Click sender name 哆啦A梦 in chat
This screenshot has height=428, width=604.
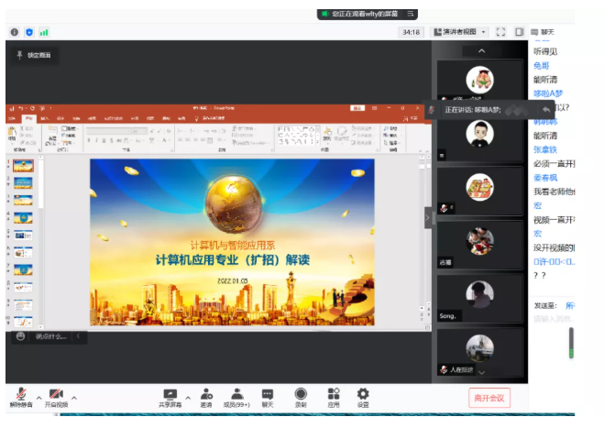pos(548,93)
